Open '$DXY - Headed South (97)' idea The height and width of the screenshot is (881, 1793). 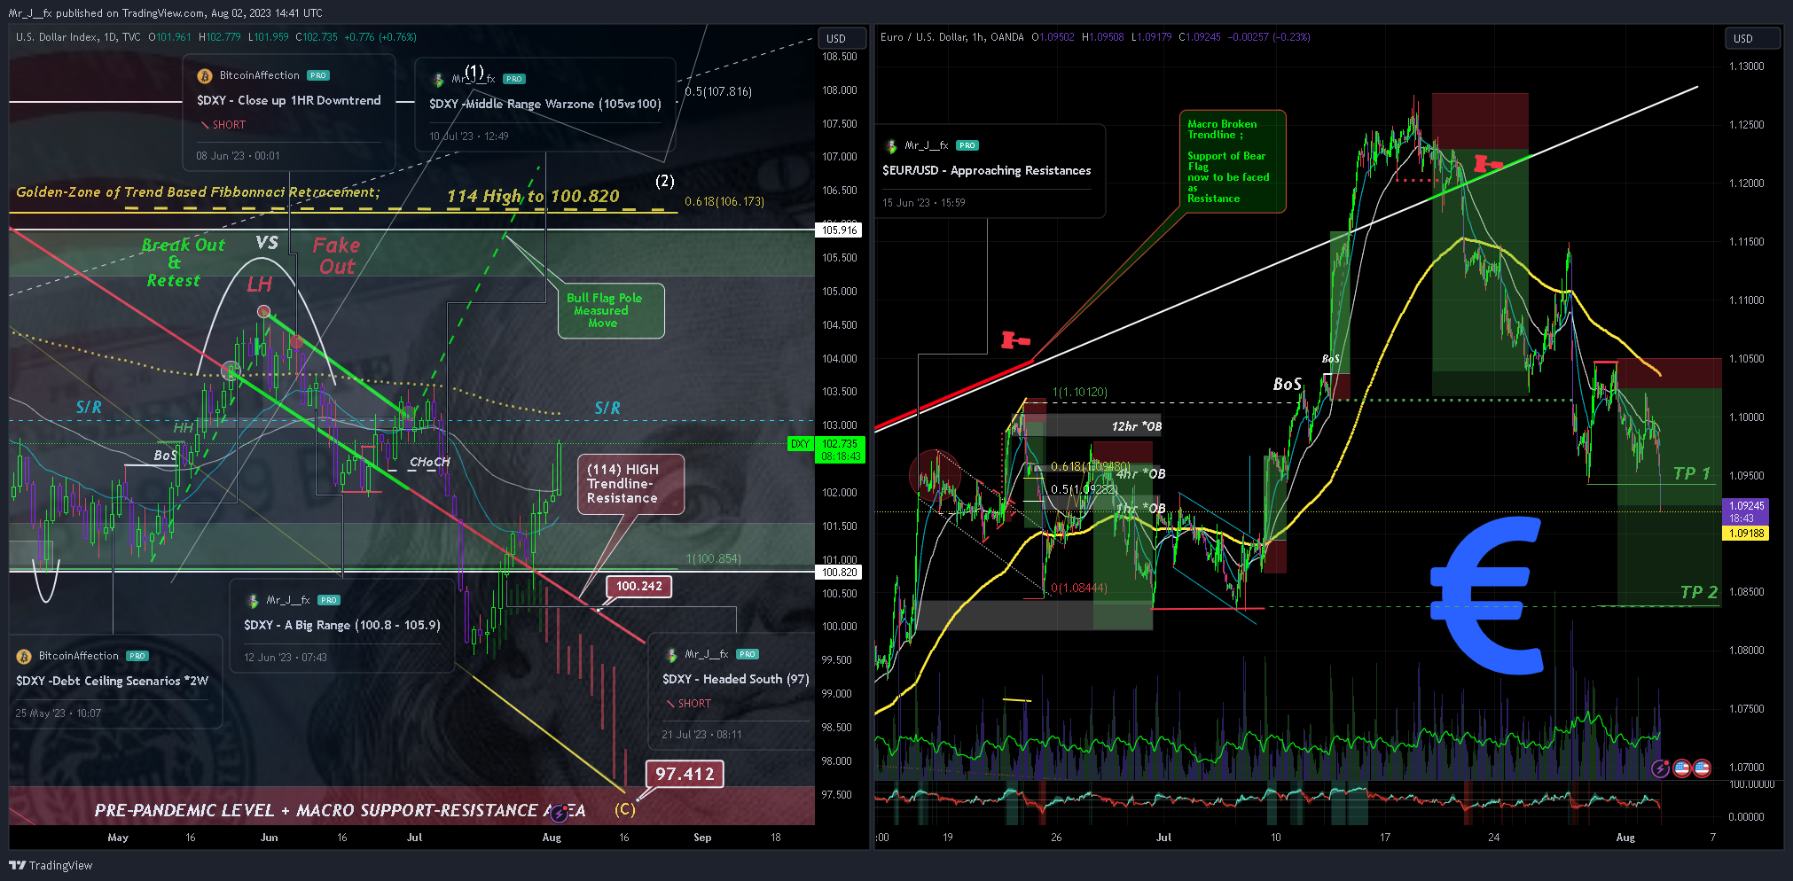pyautogui.click(x=736, y=679)
